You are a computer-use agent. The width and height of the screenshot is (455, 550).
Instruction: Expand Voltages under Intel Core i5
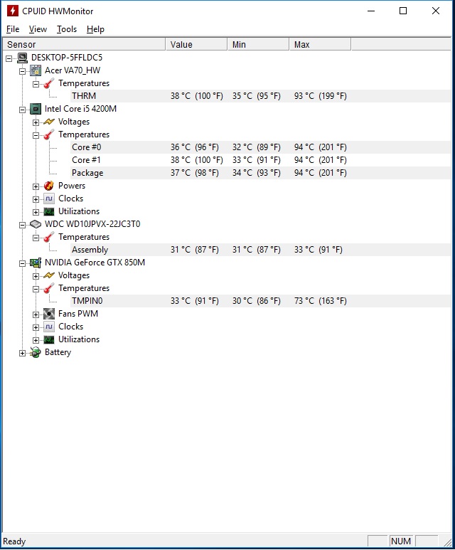[36, 122]
